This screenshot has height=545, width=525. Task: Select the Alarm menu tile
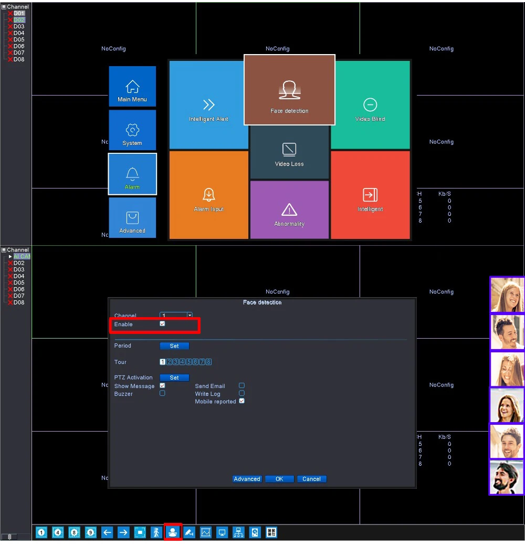(x=132, y=174)
